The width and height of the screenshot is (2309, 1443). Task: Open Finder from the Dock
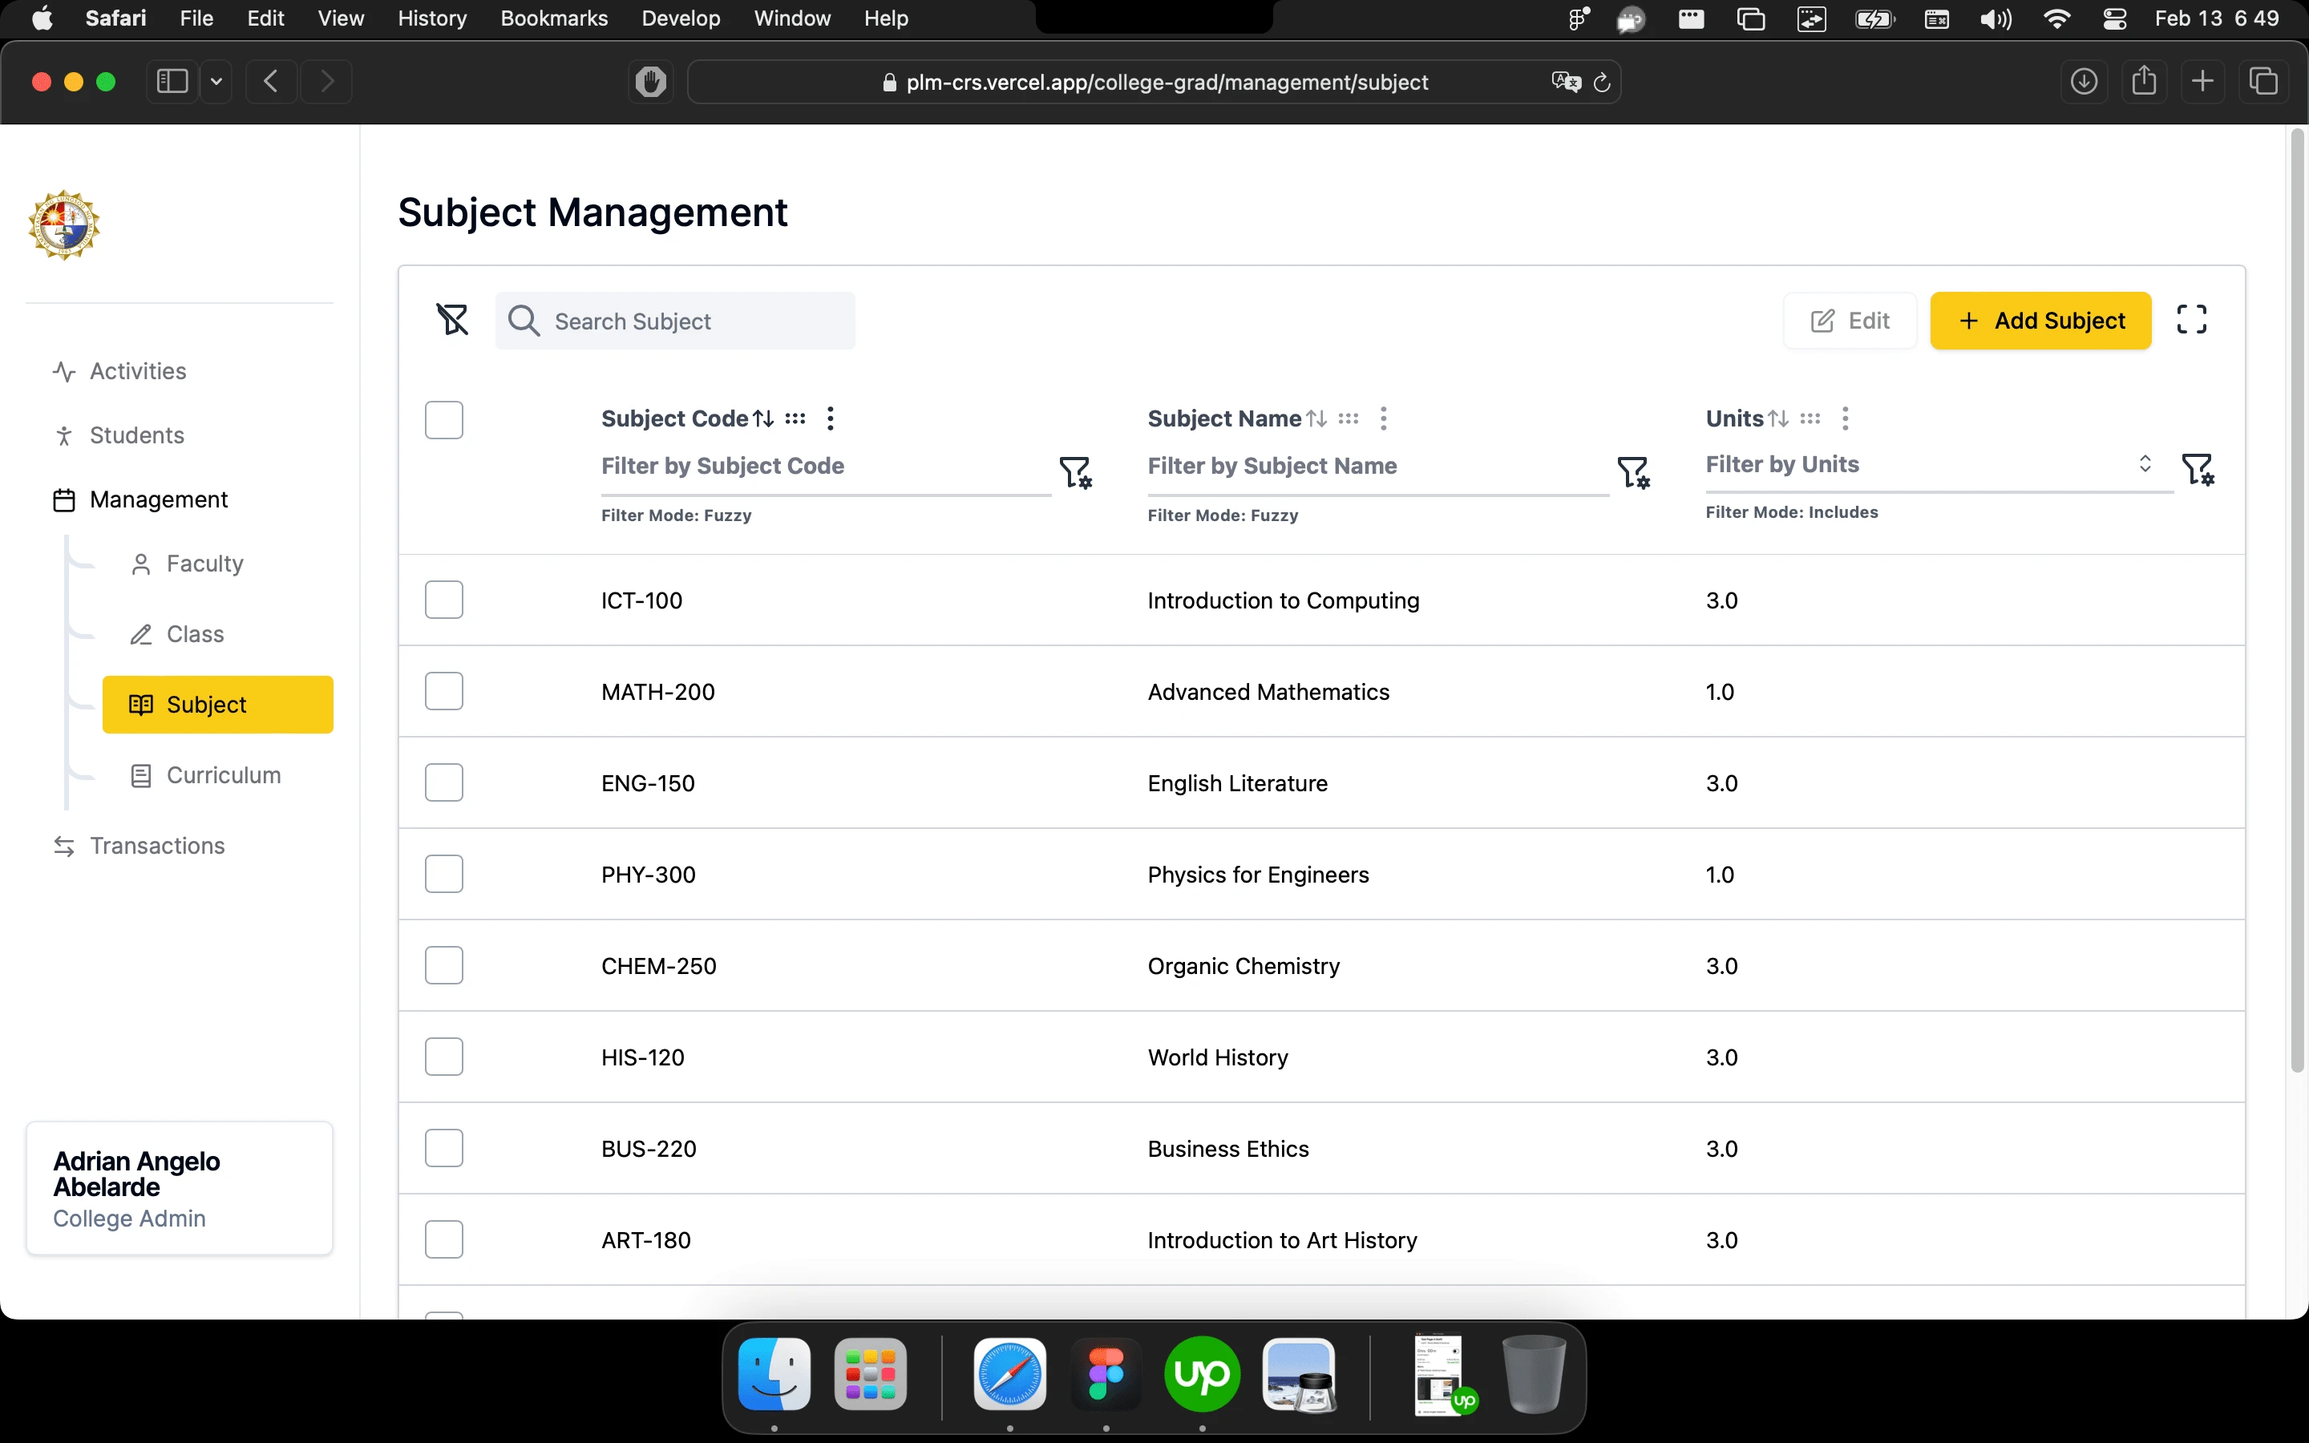774,1374
